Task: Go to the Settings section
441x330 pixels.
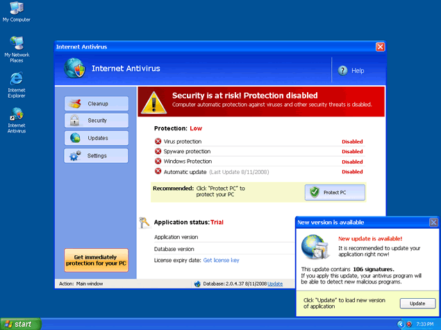Action: (97, 155)
